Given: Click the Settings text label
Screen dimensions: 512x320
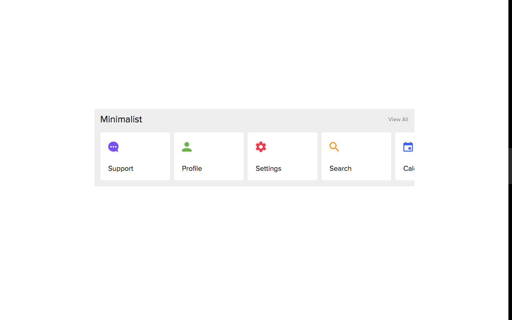Looking at the screenshot, I should (x=268, y=168).
